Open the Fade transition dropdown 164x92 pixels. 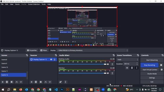128,60
